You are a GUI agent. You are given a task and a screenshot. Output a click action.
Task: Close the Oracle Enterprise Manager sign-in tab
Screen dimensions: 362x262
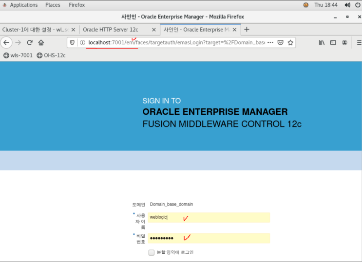pos(234,30)
